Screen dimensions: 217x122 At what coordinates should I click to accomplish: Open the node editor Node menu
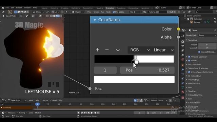tap(108, 12)
